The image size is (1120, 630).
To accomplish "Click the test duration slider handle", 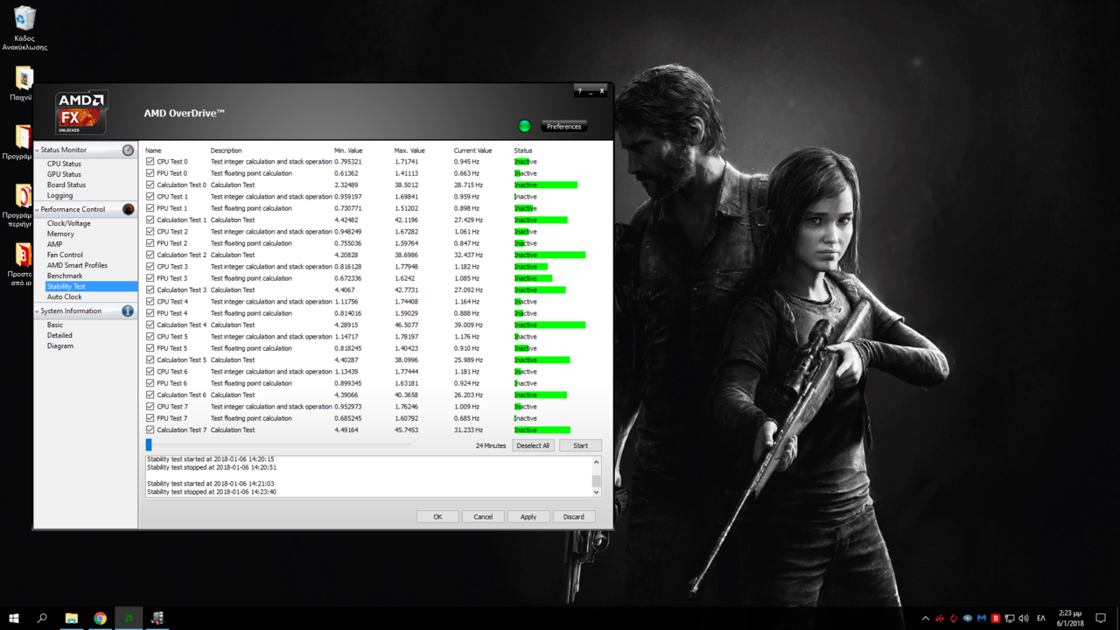I will tap(149, 444).
